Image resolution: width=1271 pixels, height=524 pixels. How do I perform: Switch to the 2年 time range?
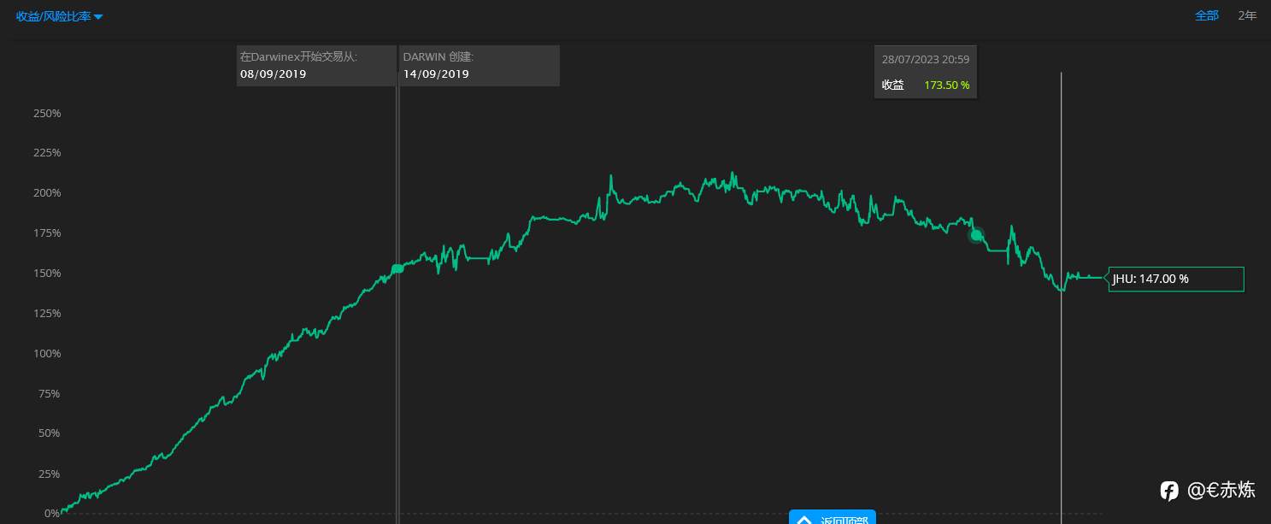[1247, 15]
